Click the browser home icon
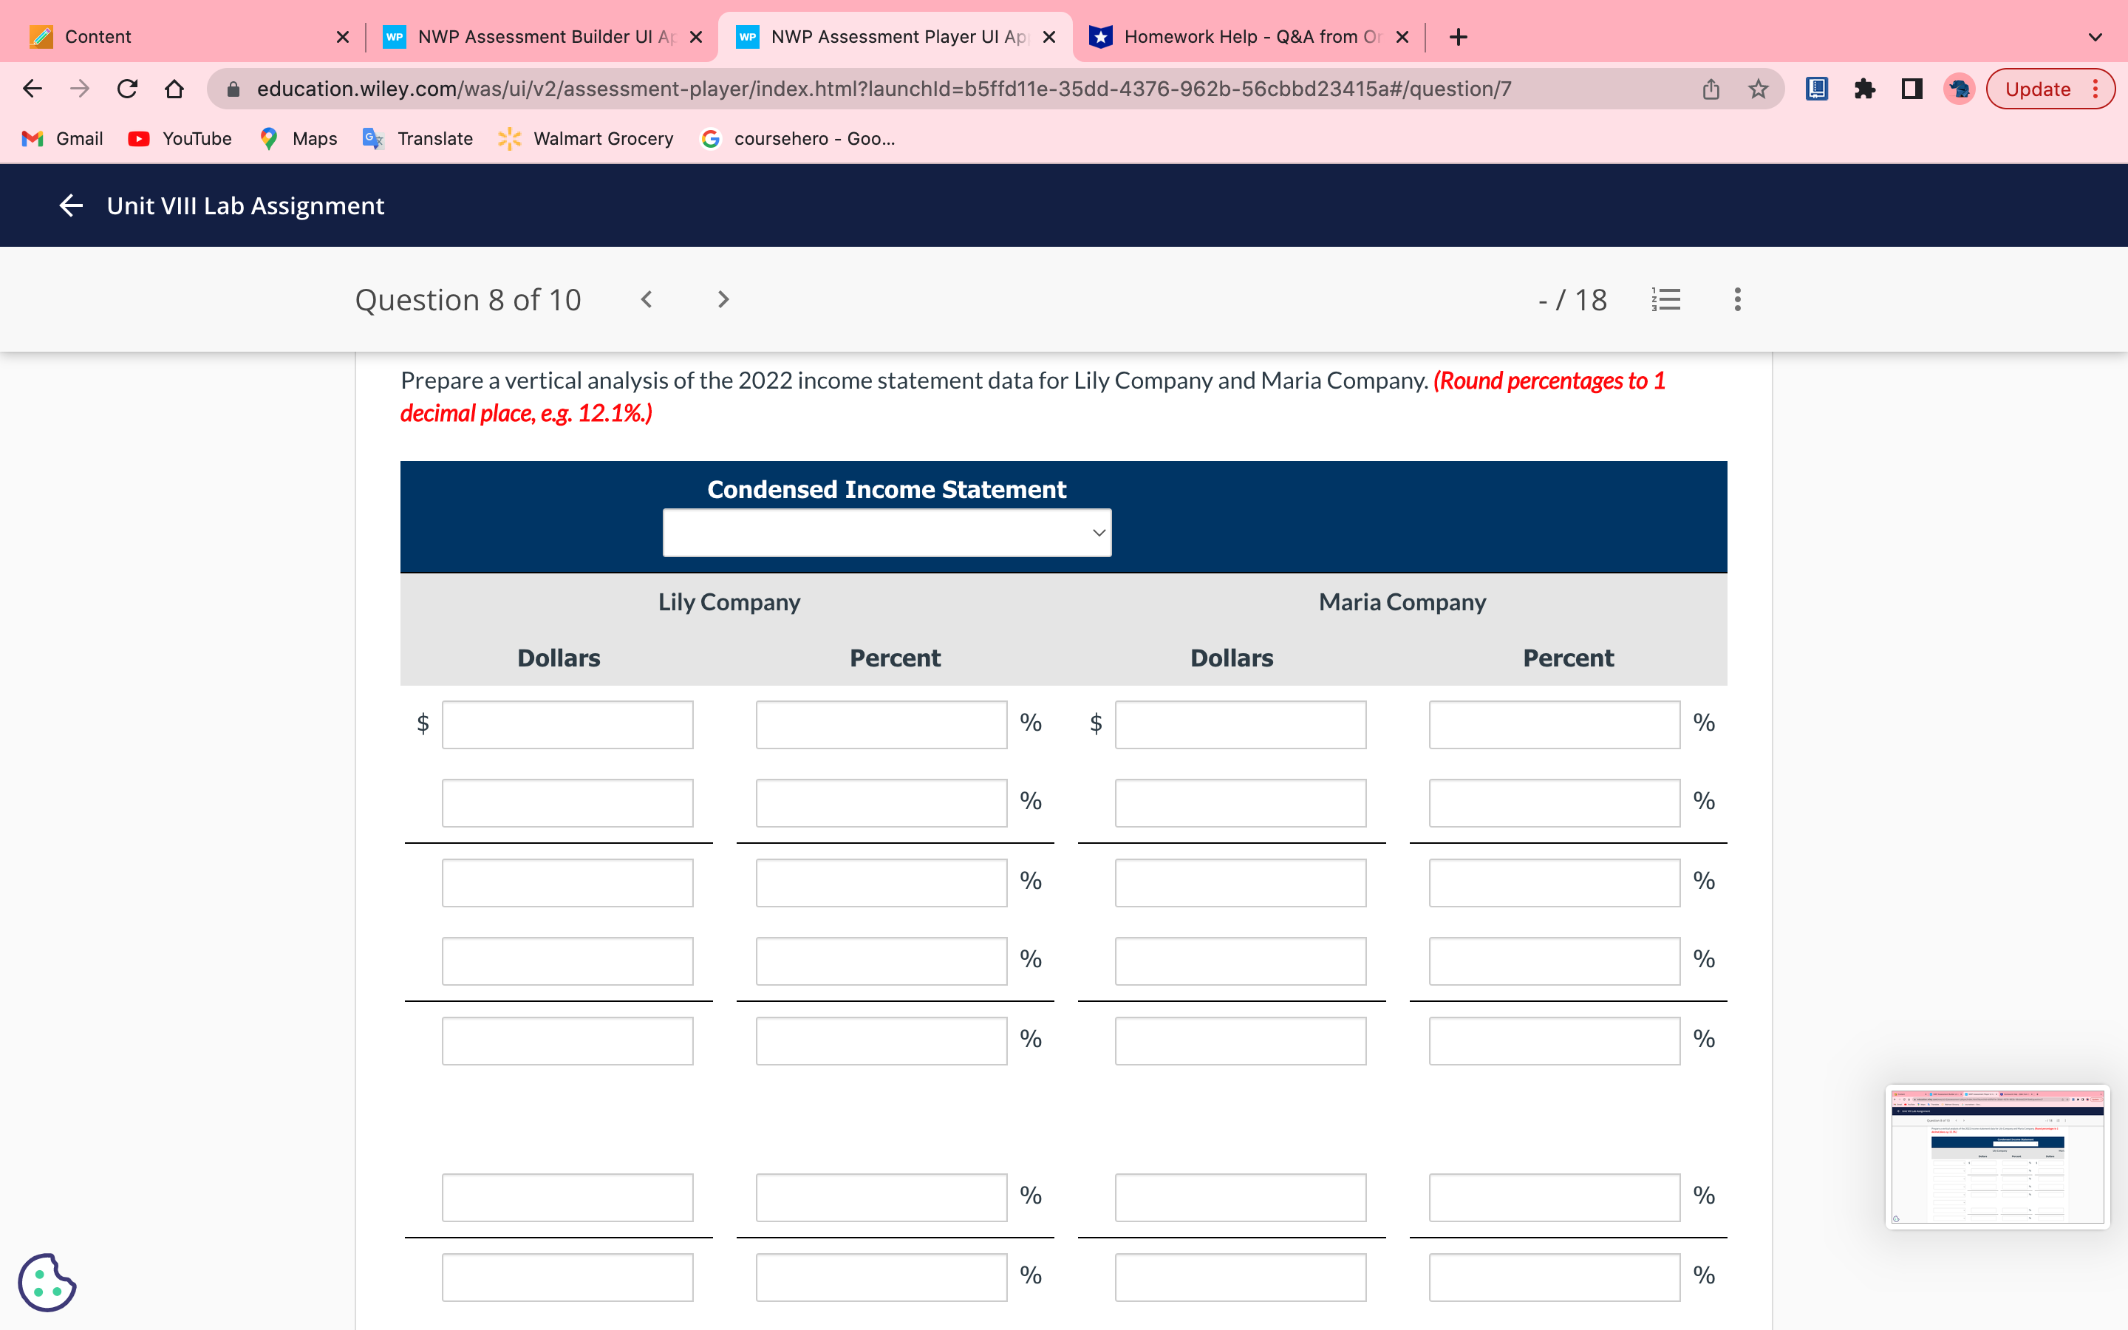 173,88
